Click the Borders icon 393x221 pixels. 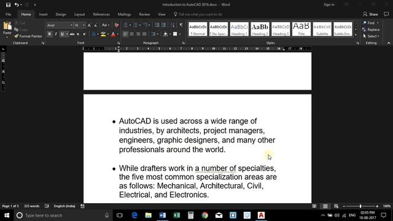tap(175, 34)
